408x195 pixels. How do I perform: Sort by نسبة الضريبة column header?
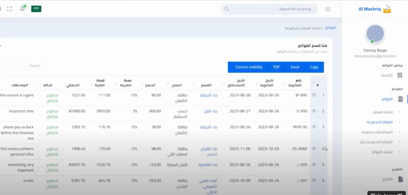pyautogui.click(x=125, y=83)
